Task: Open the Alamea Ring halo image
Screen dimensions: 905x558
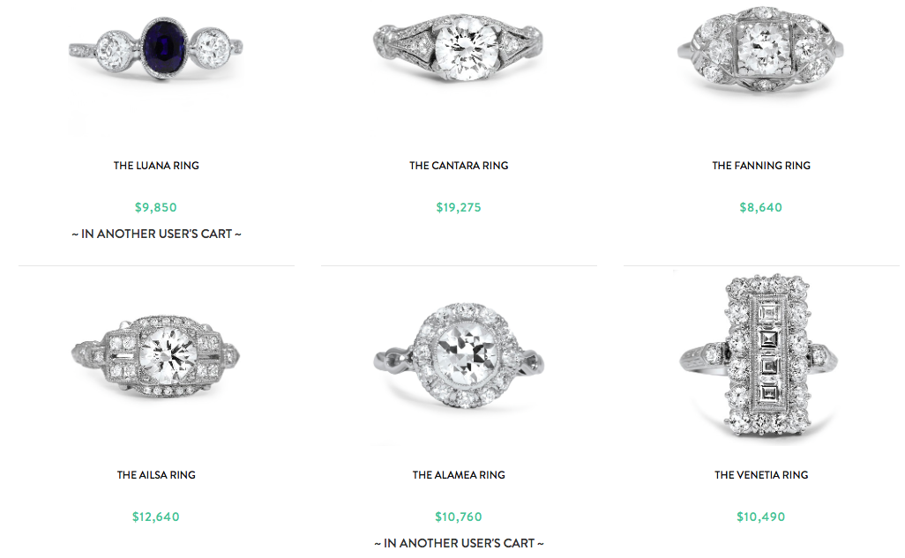Action: coord(459,356)
